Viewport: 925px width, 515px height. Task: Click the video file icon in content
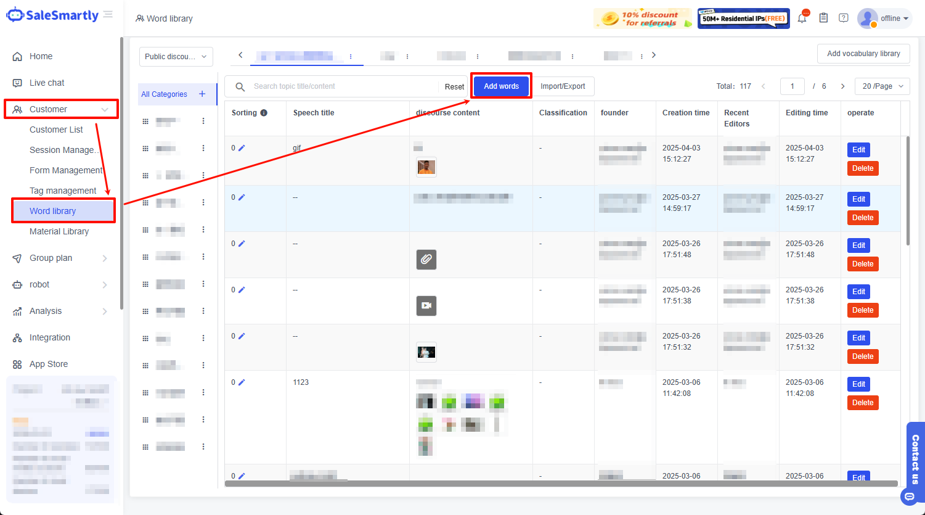coord(426,306)
